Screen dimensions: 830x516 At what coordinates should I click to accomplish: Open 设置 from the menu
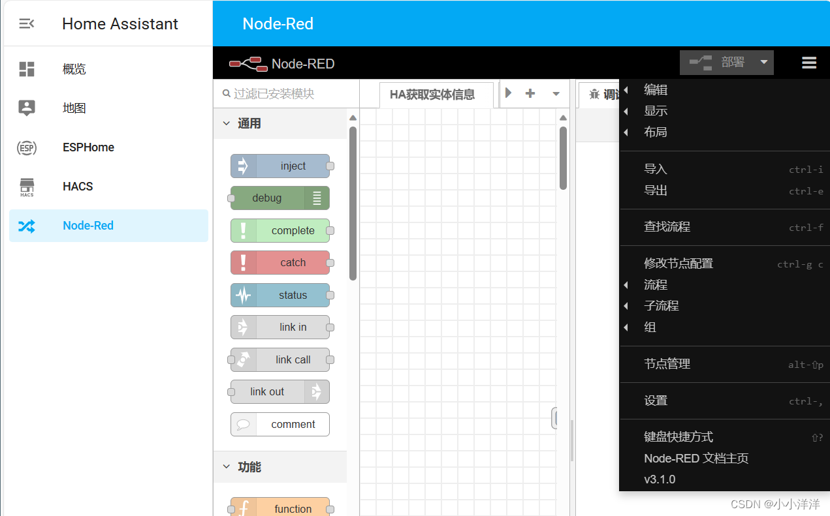click(724, 401)
